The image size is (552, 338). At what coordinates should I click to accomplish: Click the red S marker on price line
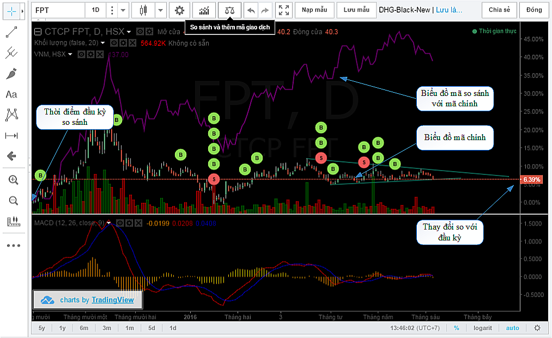pos(214,179)
